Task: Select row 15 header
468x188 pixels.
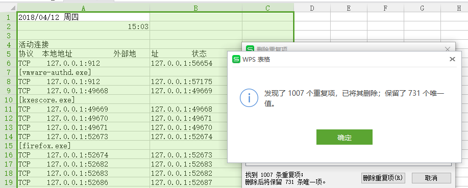Action: coord(8,146)
